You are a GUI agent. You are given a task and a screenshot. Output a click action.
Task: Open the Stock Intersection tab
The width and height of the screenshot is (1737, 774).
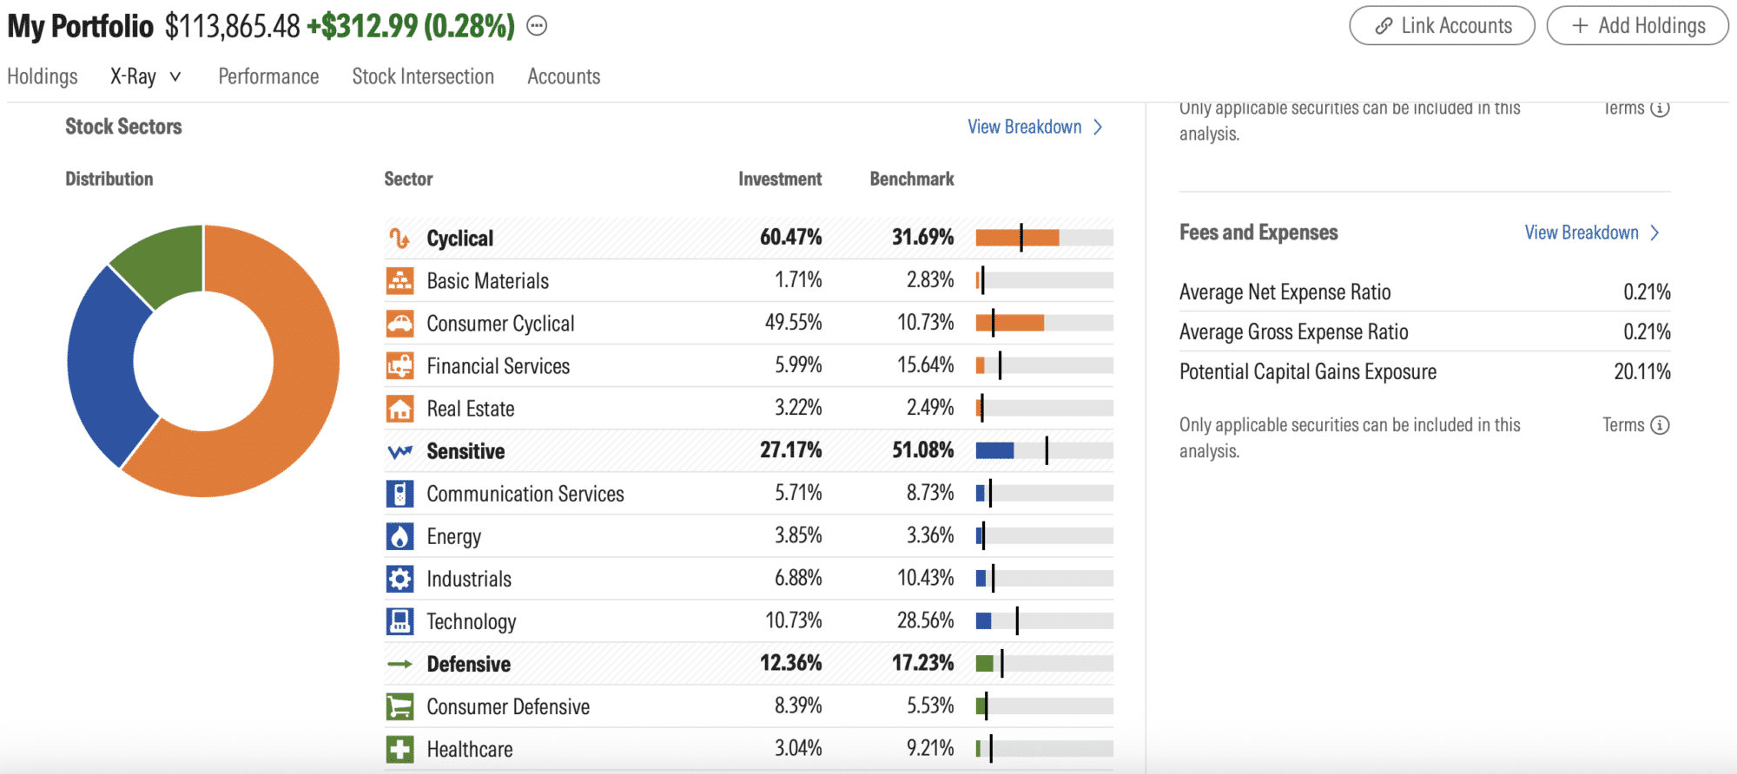[x=423, y=76]
